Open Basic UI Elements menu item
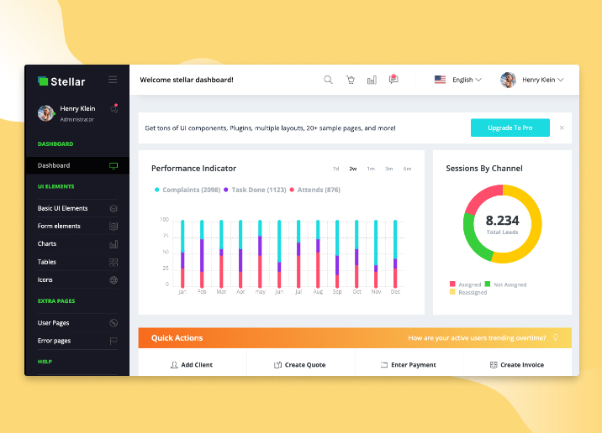Screen dimensions: 602x433 (77, 208)
